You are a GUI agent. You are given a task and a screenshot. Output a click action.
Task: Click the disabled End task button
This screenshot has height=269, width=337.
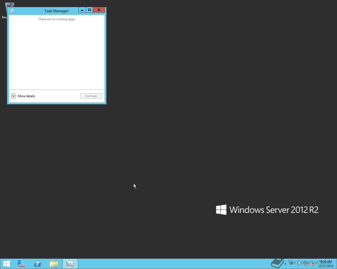[91, 96]
